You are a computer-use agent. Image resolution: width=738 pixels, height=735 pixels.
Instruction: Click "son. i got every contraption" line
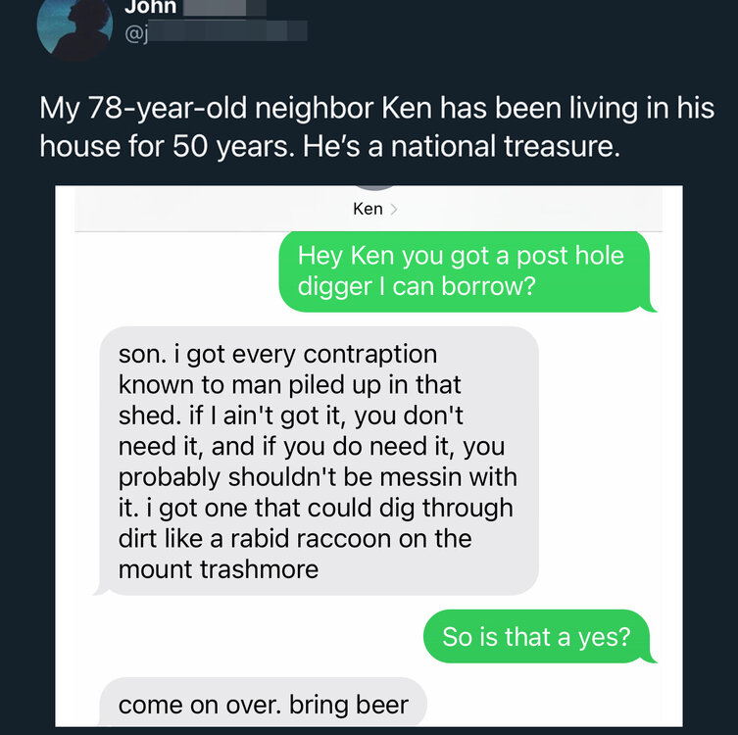[x=277, y=353]
